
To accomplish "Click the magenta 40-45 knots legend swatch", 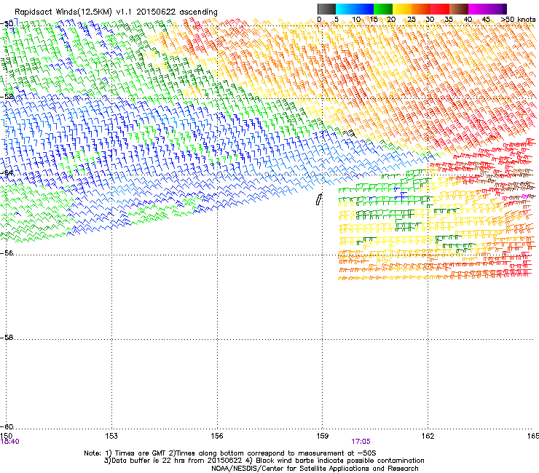I will (x=478, y=9).
